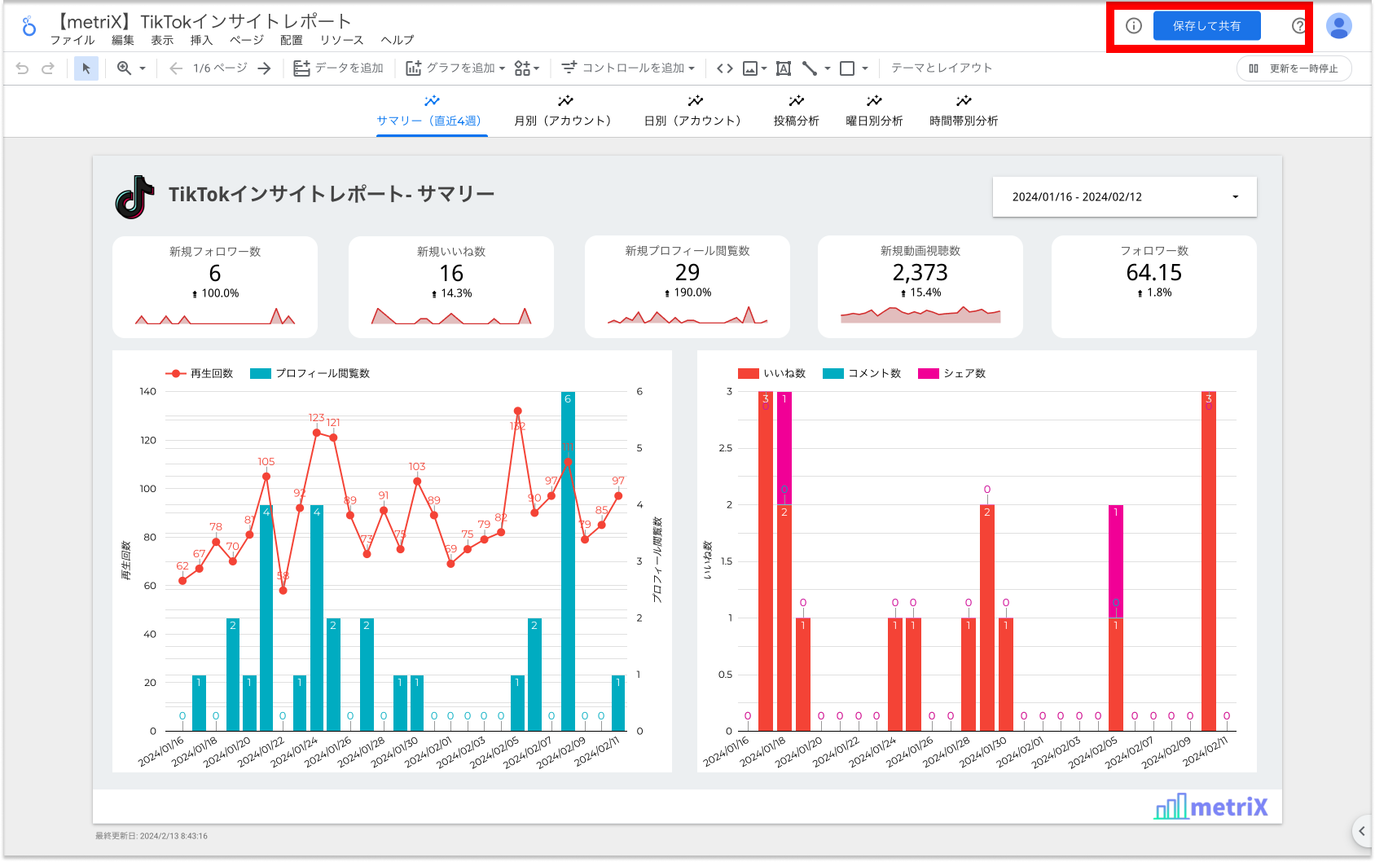Open the report info icon
The height and width of the screenshot is (862, 1375).
(1134, 26)
